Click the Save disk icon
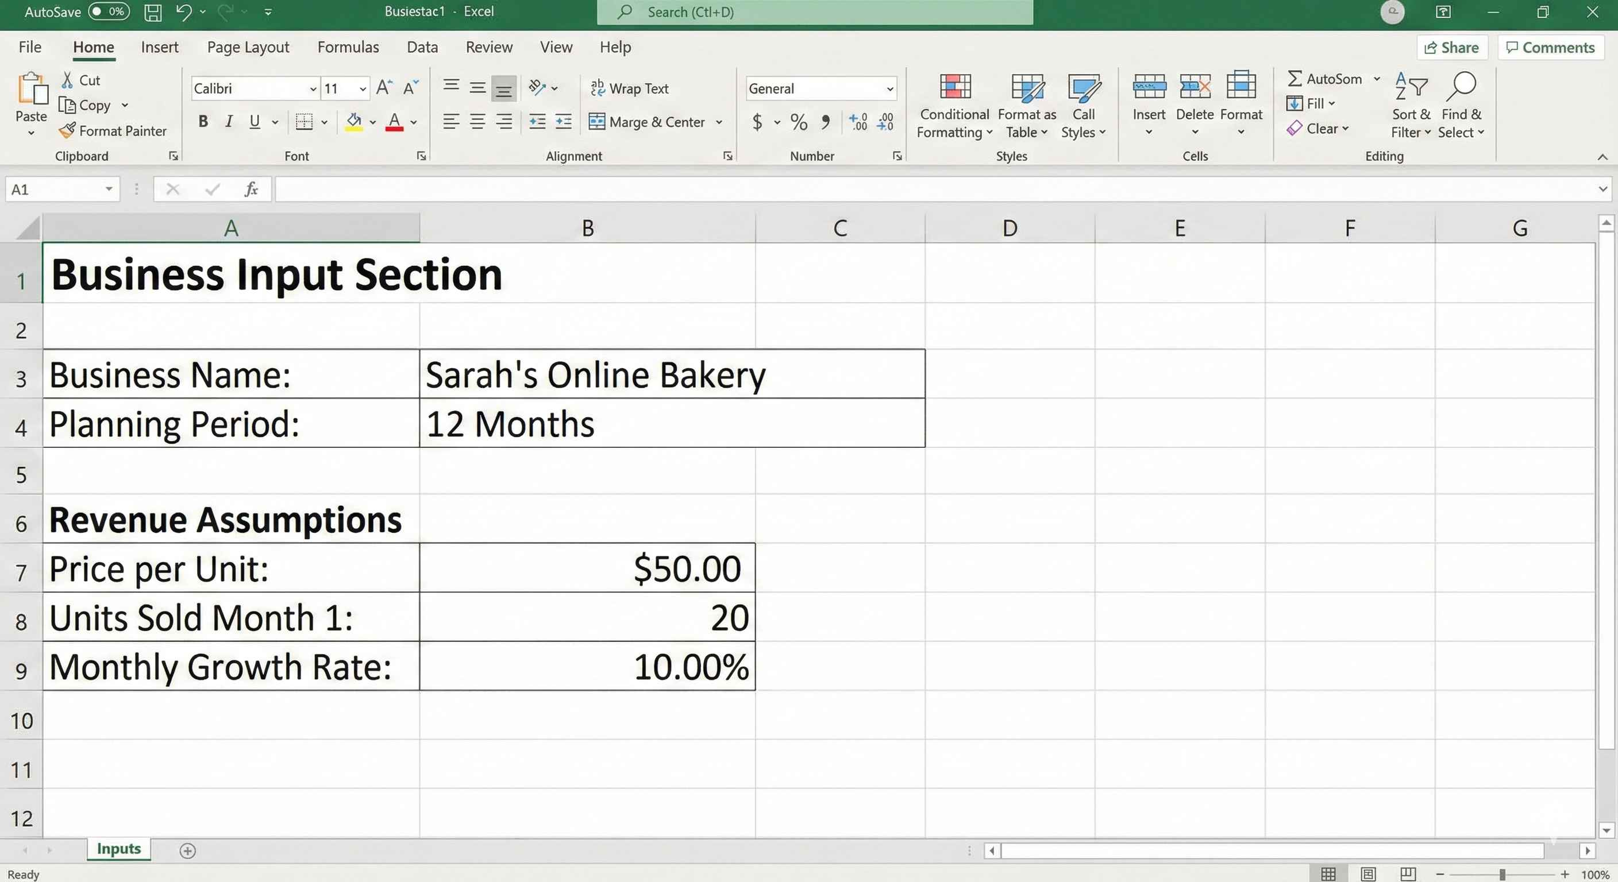Image resolution: width=1618 pixels, height=882 pixels. [153, 12]
